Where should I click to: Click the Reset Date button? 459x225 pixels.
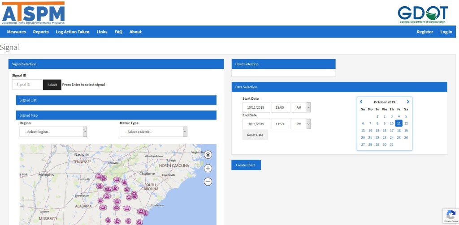pos(255,135)
